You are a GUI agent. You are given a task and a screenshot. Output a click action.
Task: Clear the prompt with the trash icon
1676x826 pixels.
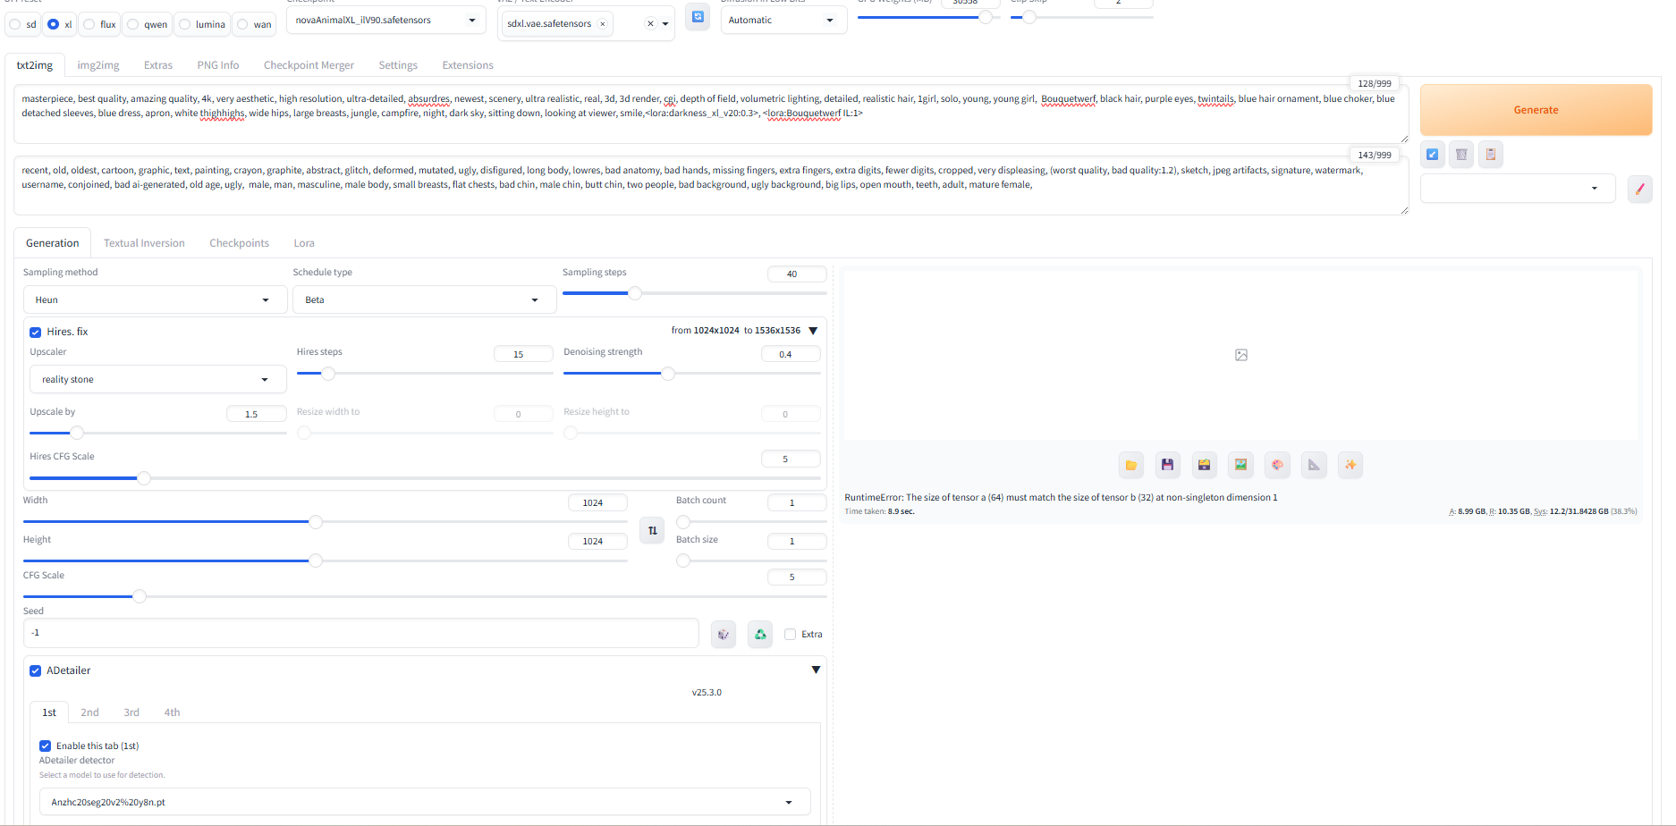pos(1461,155)
